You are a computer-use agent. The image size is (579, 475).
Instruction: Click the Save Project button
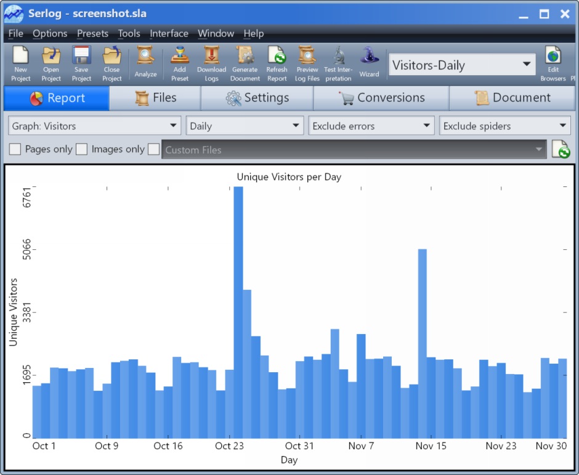(81, 62)
